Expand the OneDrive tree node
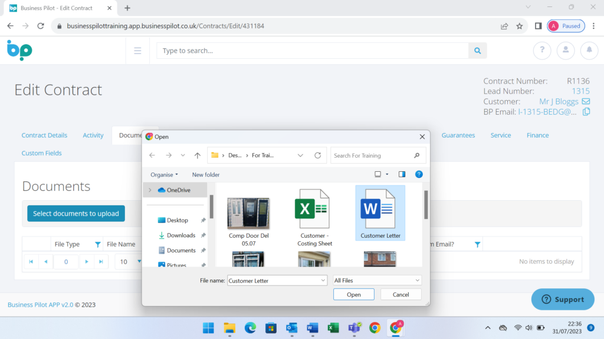Image resolution: width=604 pixels, height=339 pixels. [x=150, y=190]
